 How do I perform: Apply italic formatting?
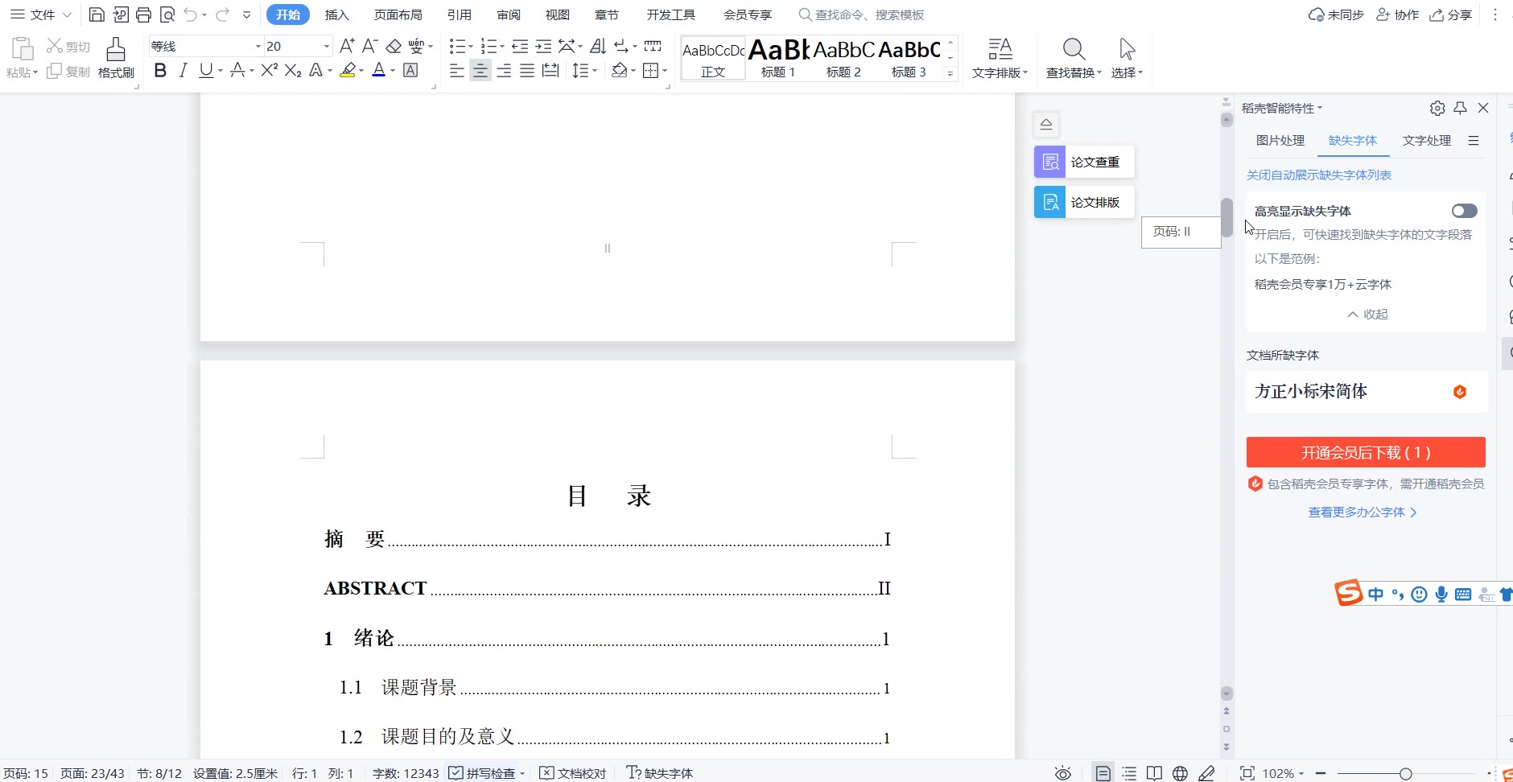click(x=183, y=71)
